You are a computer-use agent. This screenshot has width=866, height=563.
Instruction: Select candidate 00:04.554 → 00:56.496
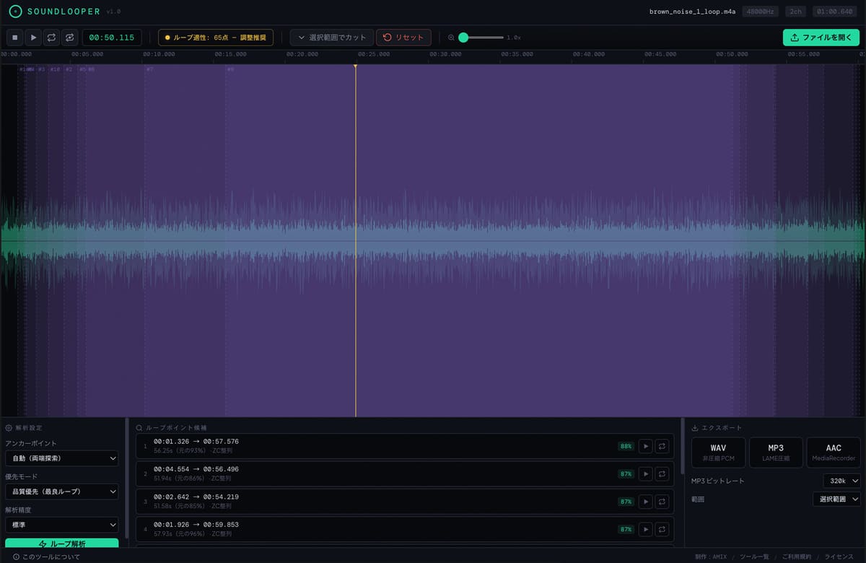point(405,473)
